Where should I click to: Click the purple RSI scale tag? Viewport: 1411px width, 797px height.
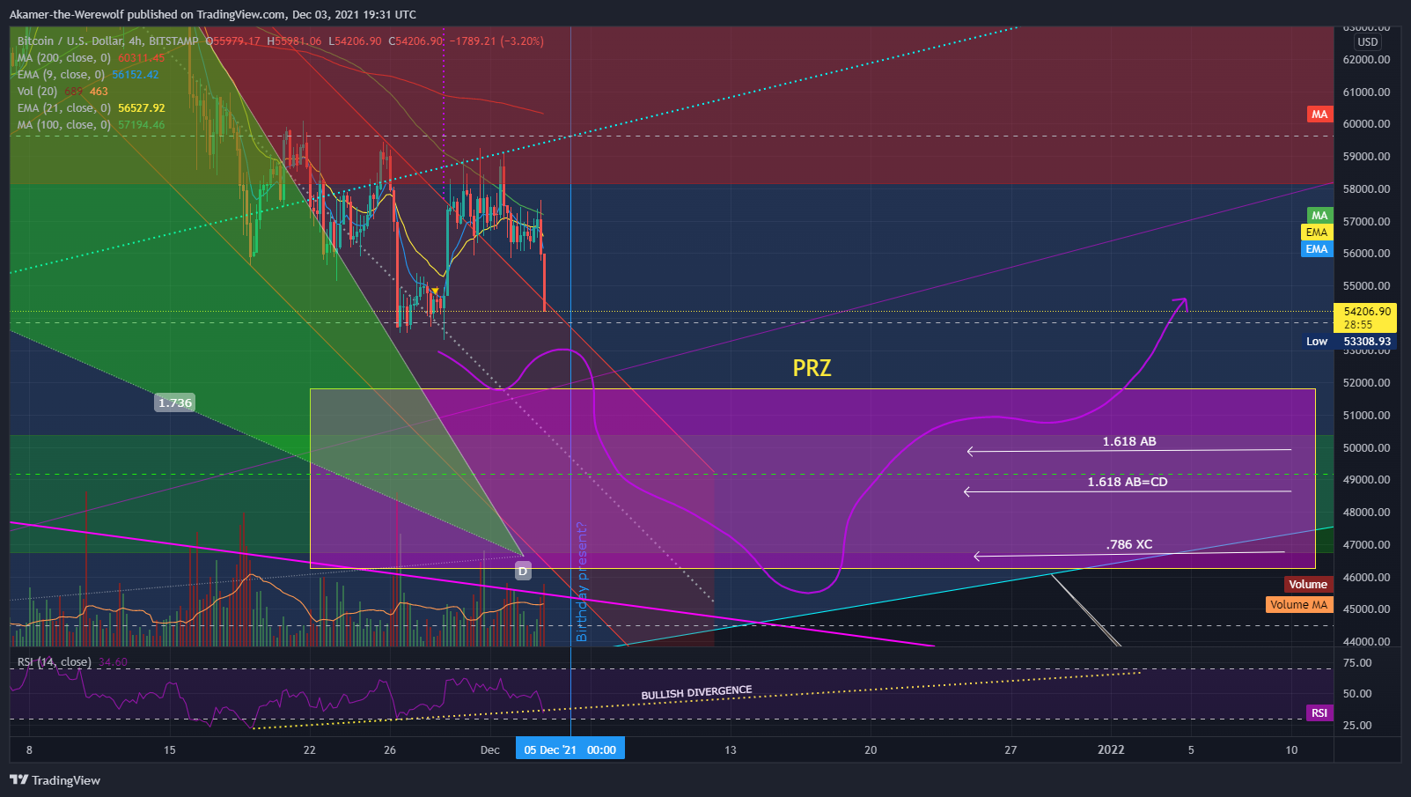1319,713
